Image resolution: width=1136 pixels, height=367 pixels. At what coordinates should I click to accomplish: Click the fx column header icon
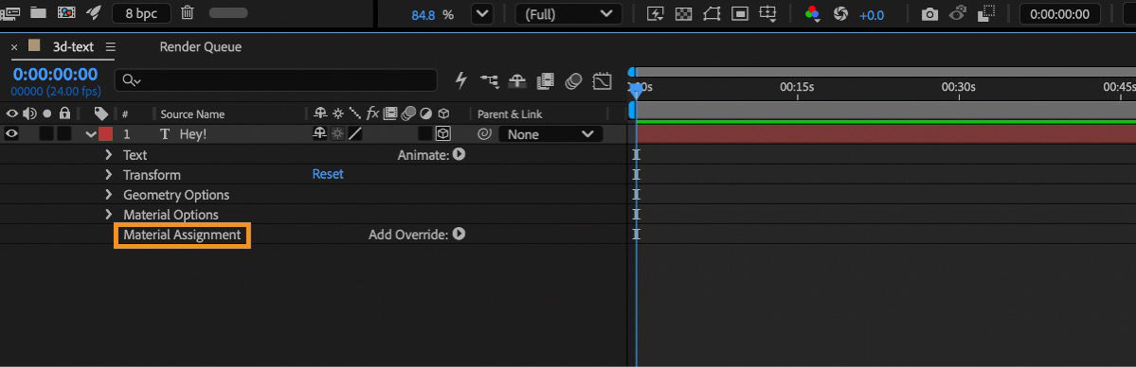pos(373,113)
